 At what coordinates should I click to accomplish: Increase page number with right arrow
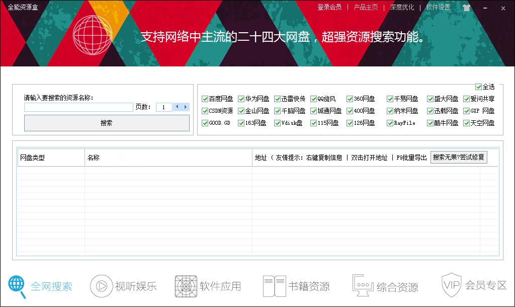(186, 107)
